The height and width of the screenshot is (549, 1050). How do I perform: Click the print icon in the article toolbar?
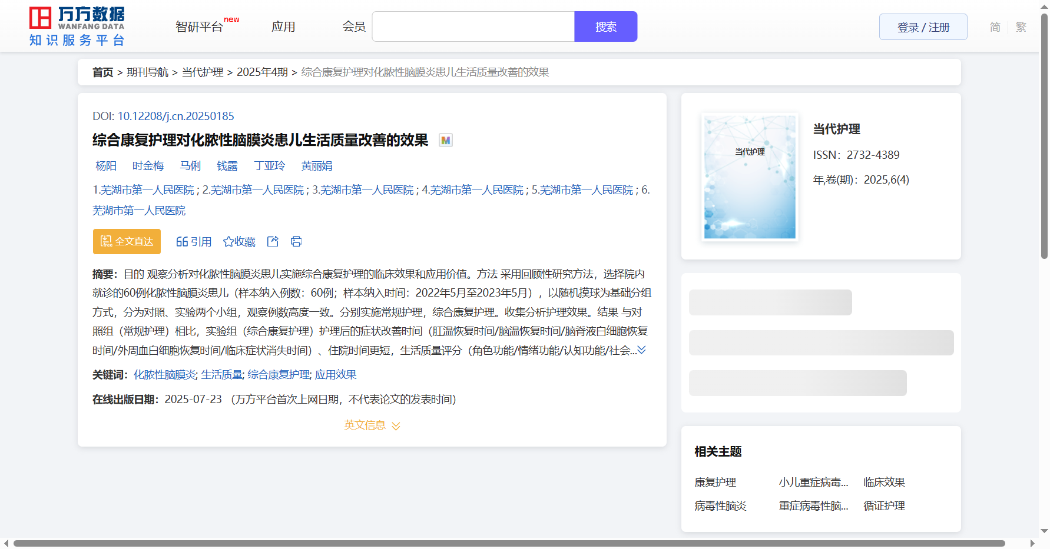pos(296,241)
